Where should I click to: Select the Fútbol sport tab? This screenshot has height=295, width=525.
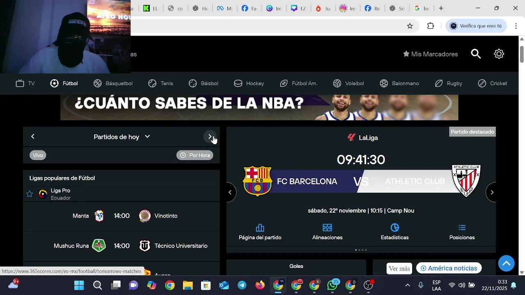tap(64, 83)
